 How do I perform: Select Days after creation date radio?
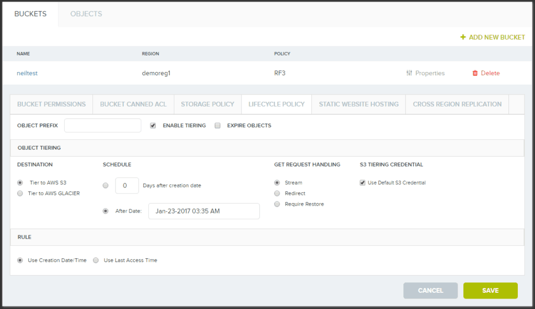coord(106,185)
